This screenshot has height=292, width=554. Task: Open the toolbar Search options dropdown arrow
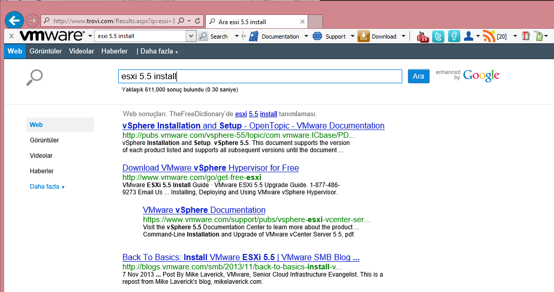tap(237, 36)
